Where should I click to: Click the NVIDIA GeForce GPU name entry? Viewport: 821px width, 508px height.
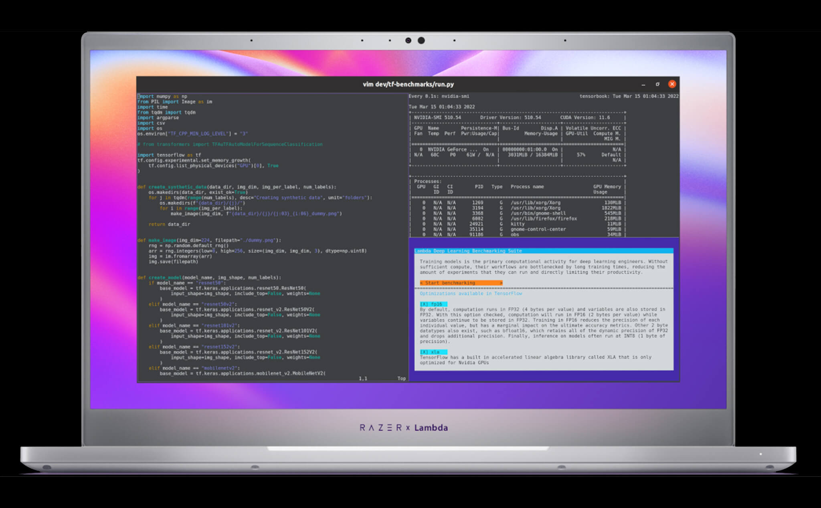(452, 149)
